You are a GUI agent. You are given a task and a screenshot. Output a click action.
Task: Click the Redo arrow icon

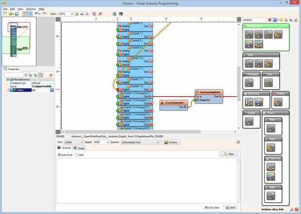(x=44, y=14)
